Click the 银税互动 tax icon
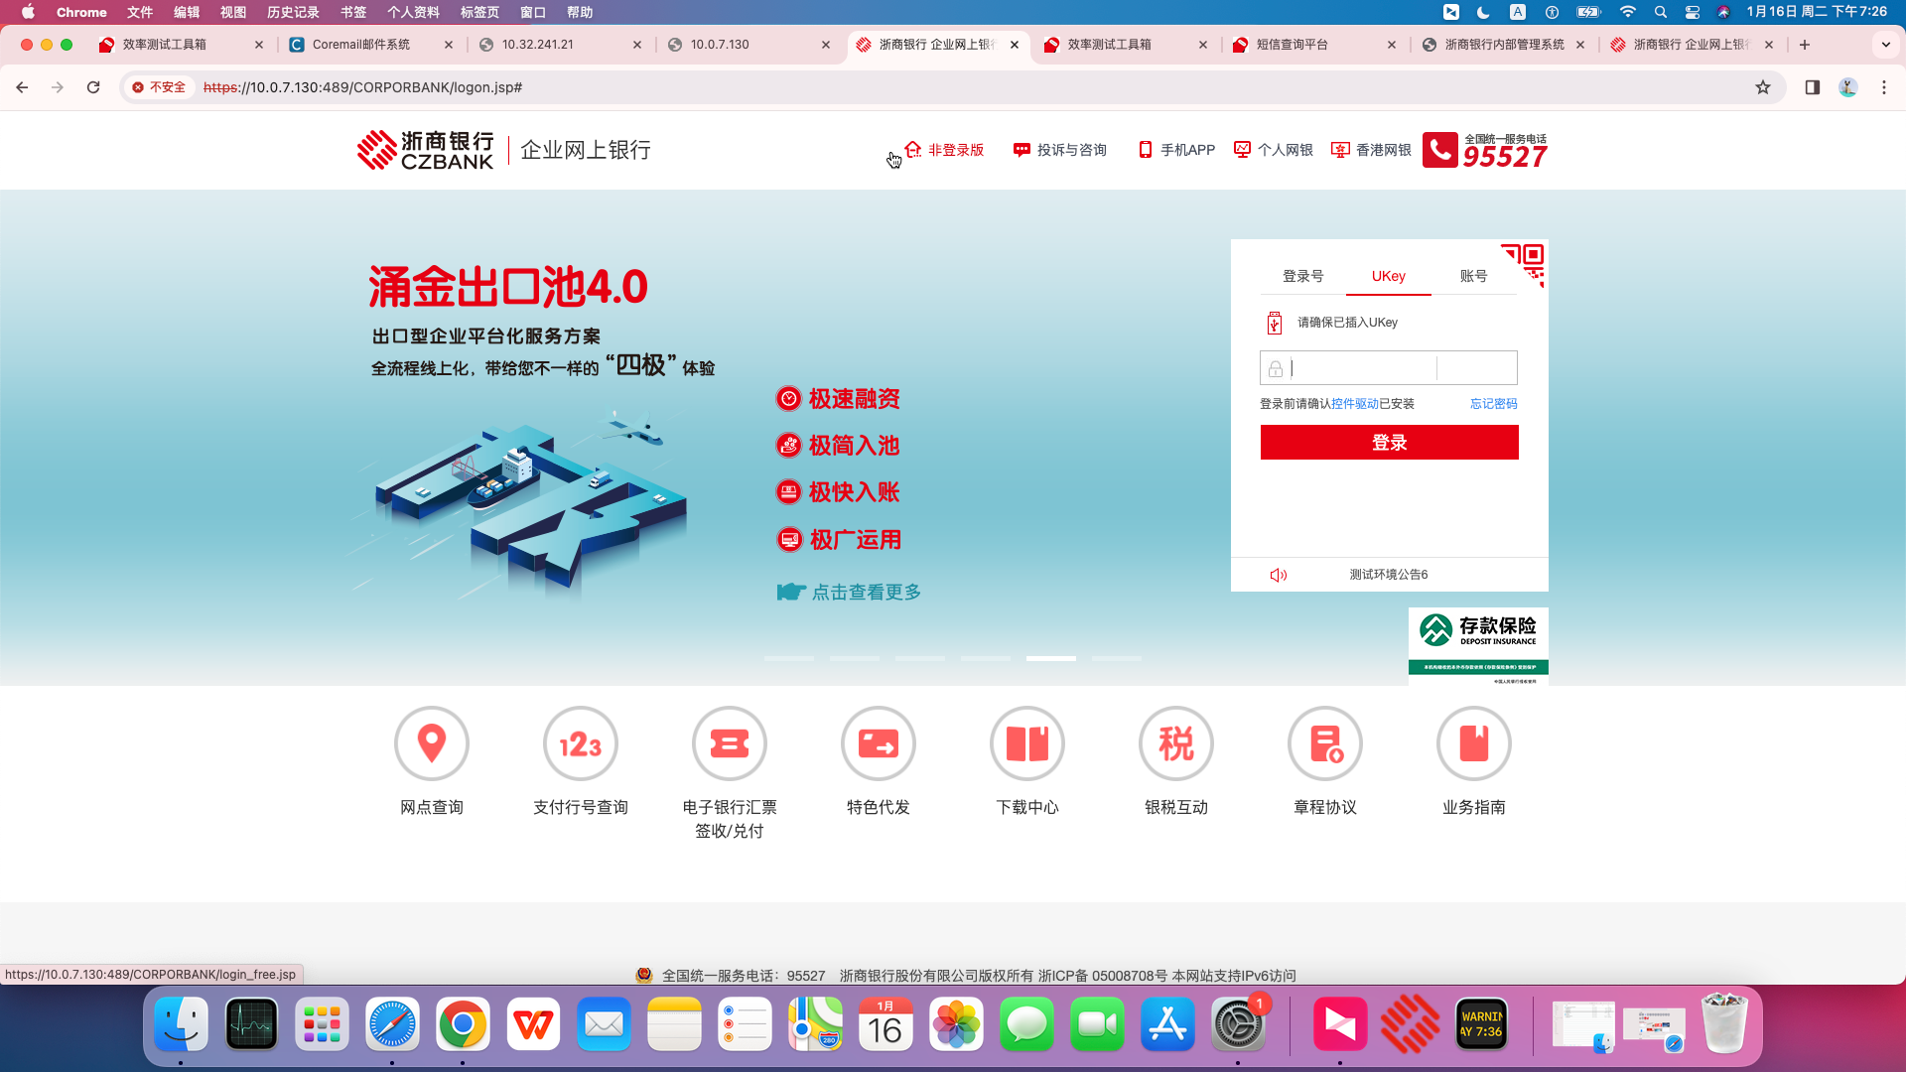Viewport: 1906px width, 1072px height. coord(1176,743)
